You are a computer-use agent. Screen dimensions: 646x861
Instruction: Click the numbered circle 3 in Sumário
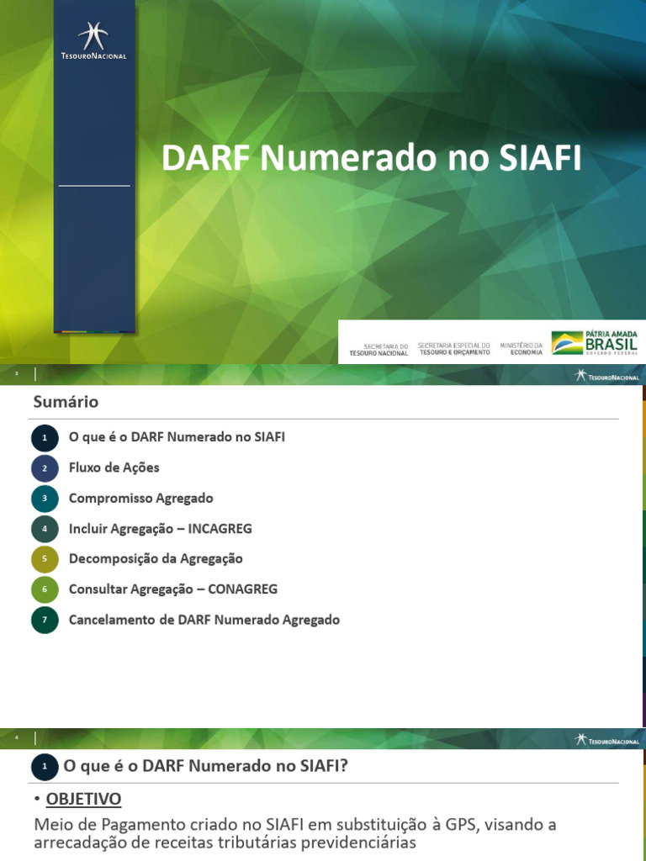click(45, 499)
